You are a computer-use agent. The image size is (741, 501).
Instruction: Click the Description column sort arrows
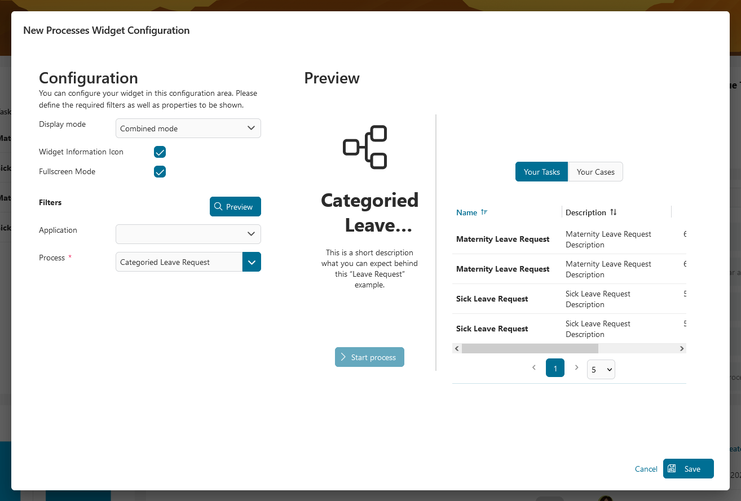coord(614,212)
